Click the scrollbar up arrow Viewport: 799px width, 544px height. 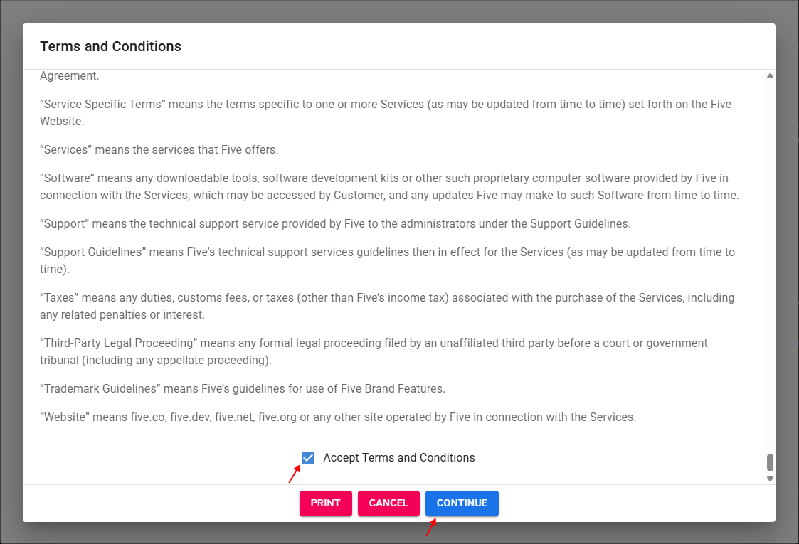pyautogui.click(x=770, y=75)
